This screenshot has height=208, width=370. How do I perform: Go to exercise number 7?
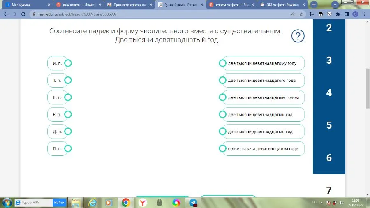point(329,190)
